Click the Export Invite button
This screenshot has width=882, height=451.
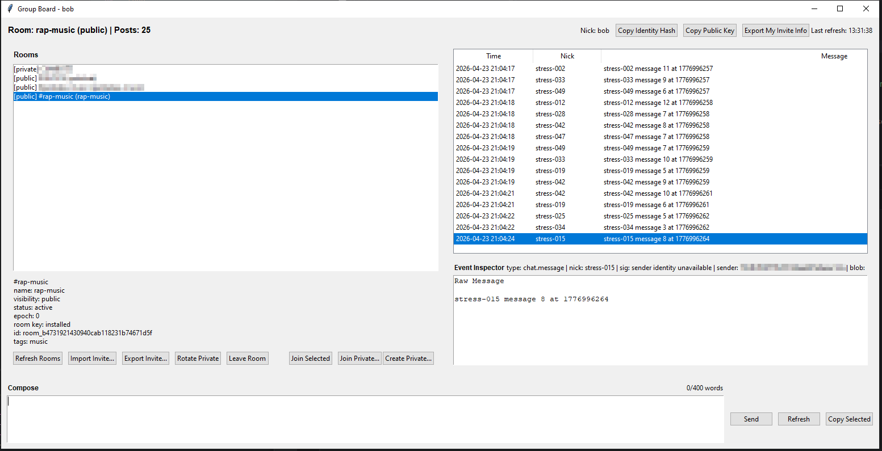click(x=145, y=359)
